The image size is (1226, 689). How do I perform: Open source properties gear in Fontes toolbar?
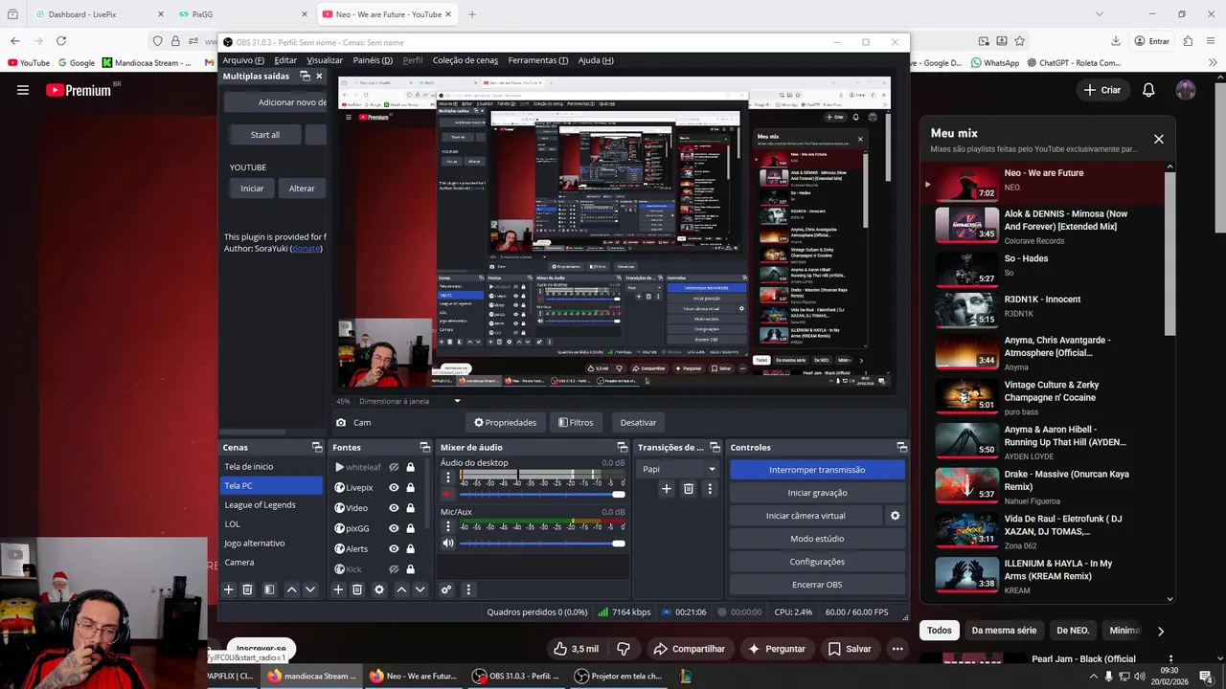(x=379, y=589)
